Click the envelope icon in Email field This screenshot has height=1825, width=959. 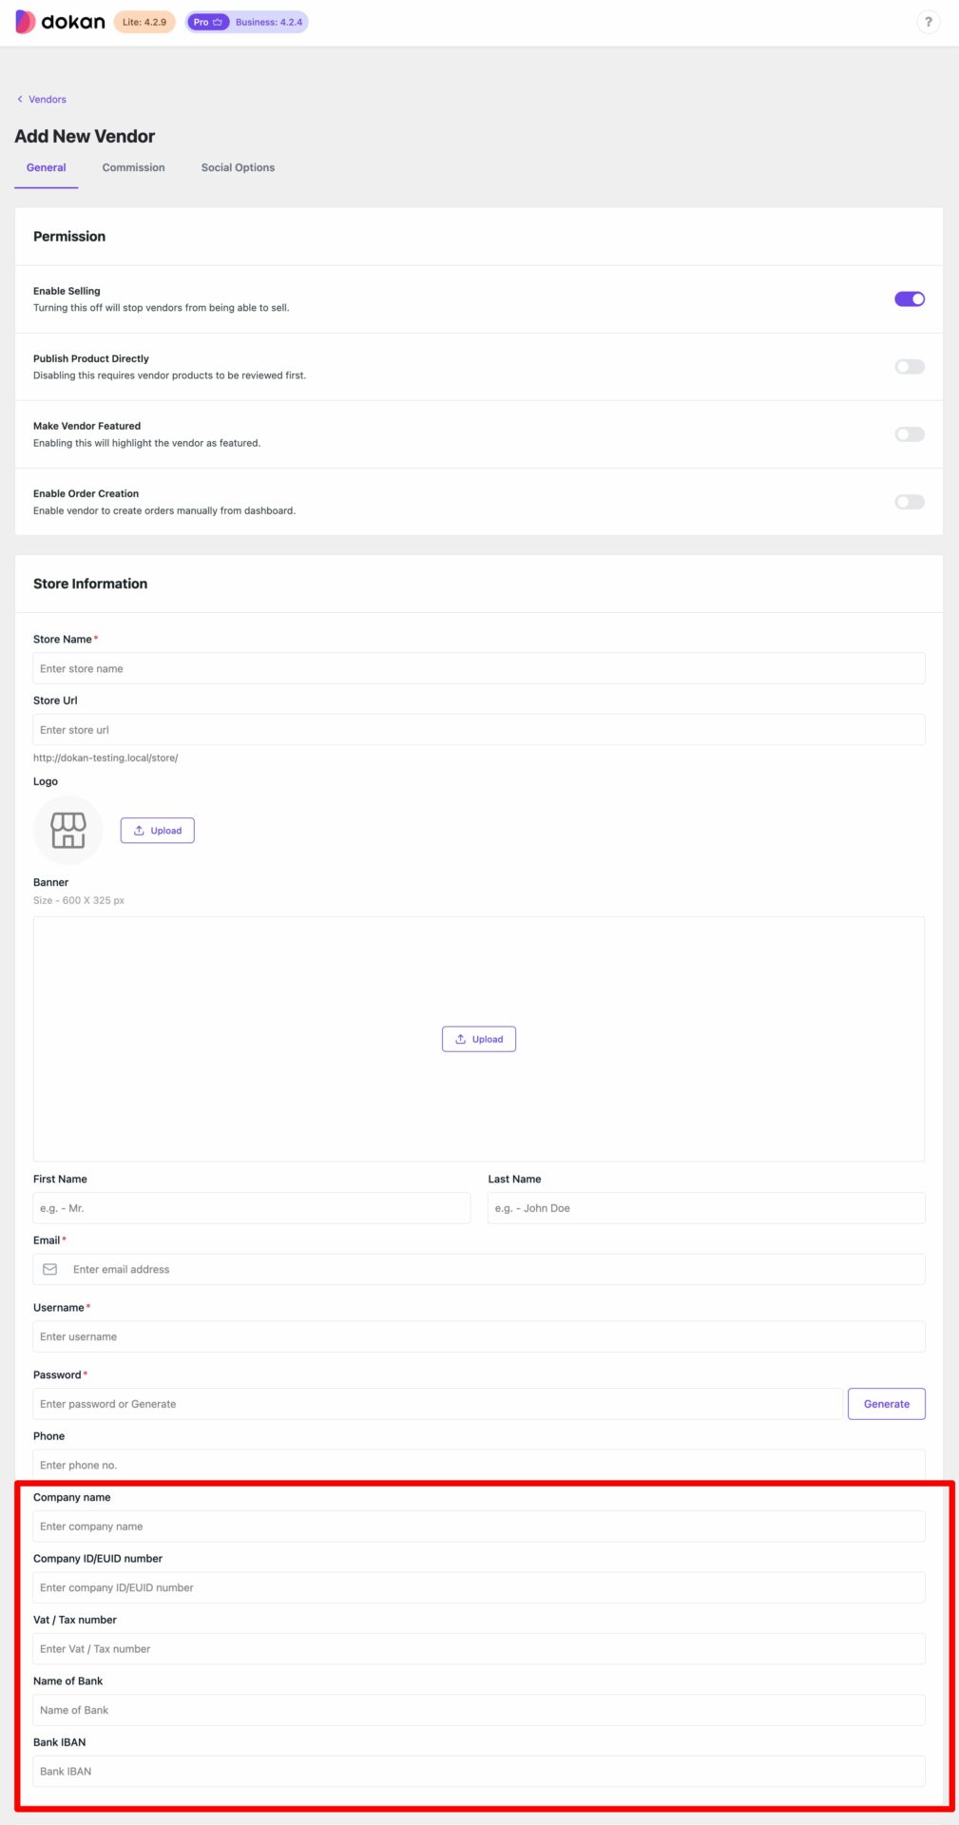[x=50, y=1269]
